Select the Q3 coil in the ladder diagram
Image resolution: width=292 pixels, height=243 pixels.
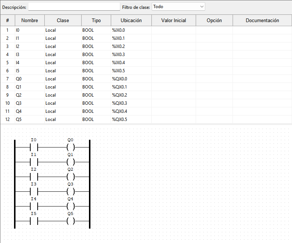coord(71,191)
